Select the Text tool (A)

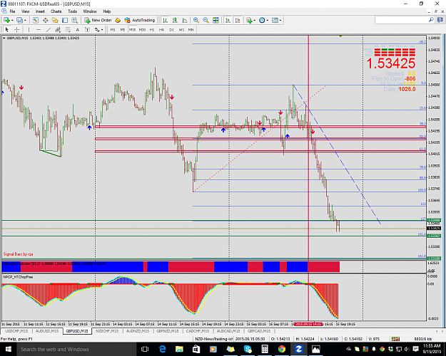pyautogui.click(x=77, y=29)
